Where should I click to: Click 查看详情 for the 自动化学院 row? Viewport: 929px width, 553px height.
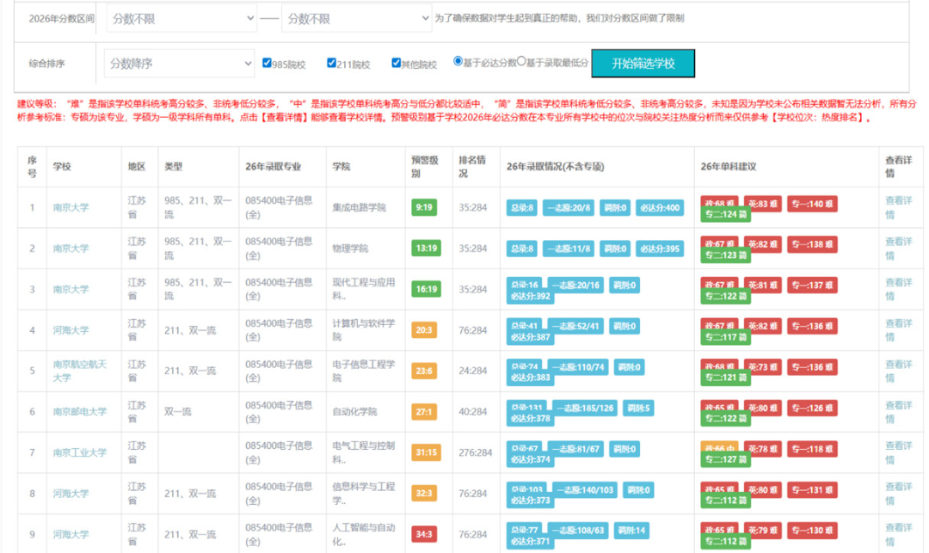coord(898,411)
